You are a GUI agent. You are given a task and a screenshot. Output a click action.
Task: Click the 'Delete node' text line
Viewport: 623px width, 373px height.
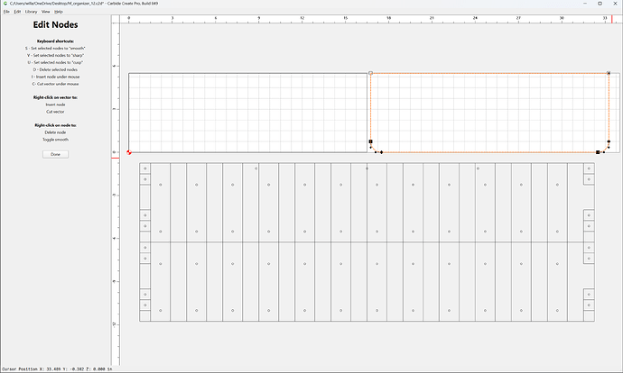point(56,132)
